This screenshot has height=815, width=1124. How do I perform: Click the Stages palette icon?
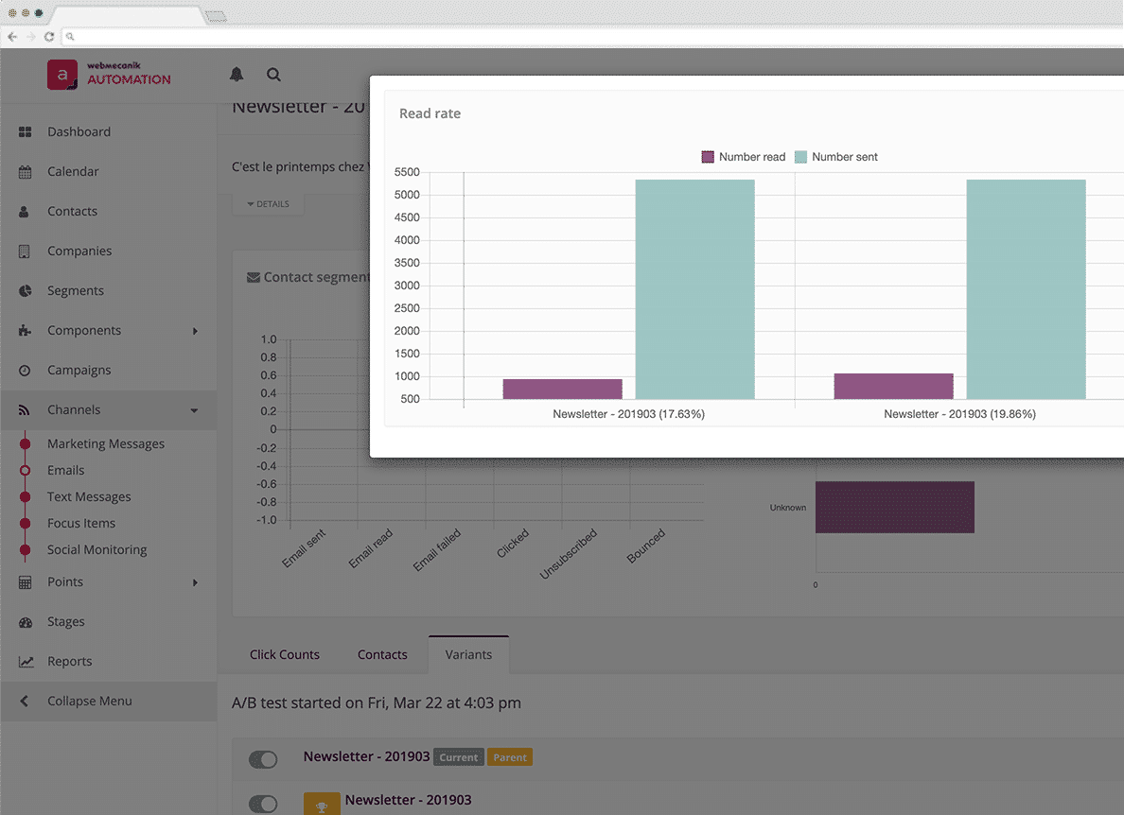26,622
